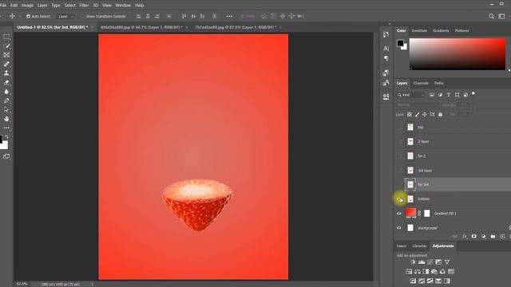Image resolution: width=511 pixels, height=287 pixels.
Task: Select the Path Selection arrow tool
Action: [6, 110]
